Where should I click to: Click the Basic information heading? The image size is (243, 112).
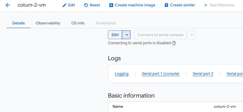131,95
